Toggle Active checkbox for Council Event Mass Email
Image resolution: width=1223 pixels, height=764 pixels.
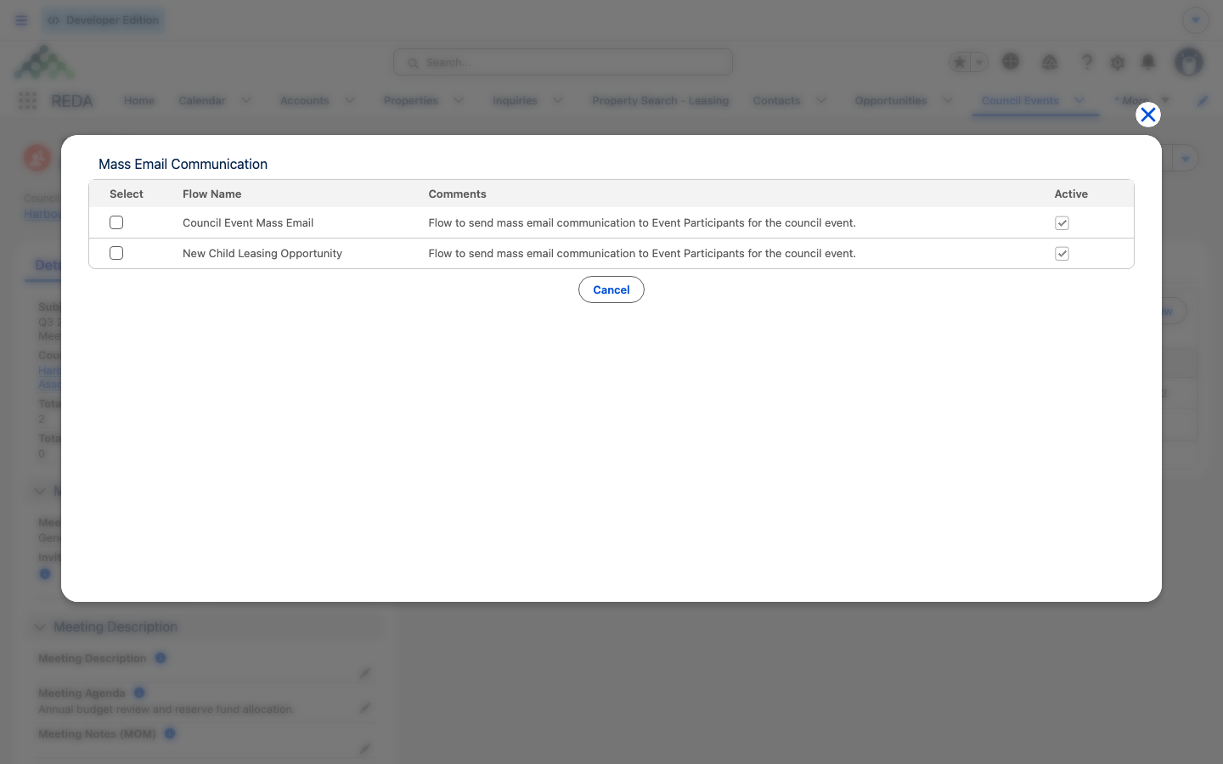(1062, 223)
